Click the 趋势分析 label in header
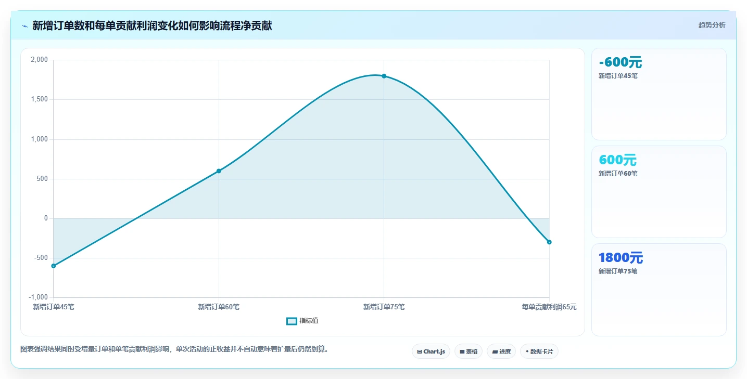The width and height of the screenshot is (747, 379). point(712,25)
